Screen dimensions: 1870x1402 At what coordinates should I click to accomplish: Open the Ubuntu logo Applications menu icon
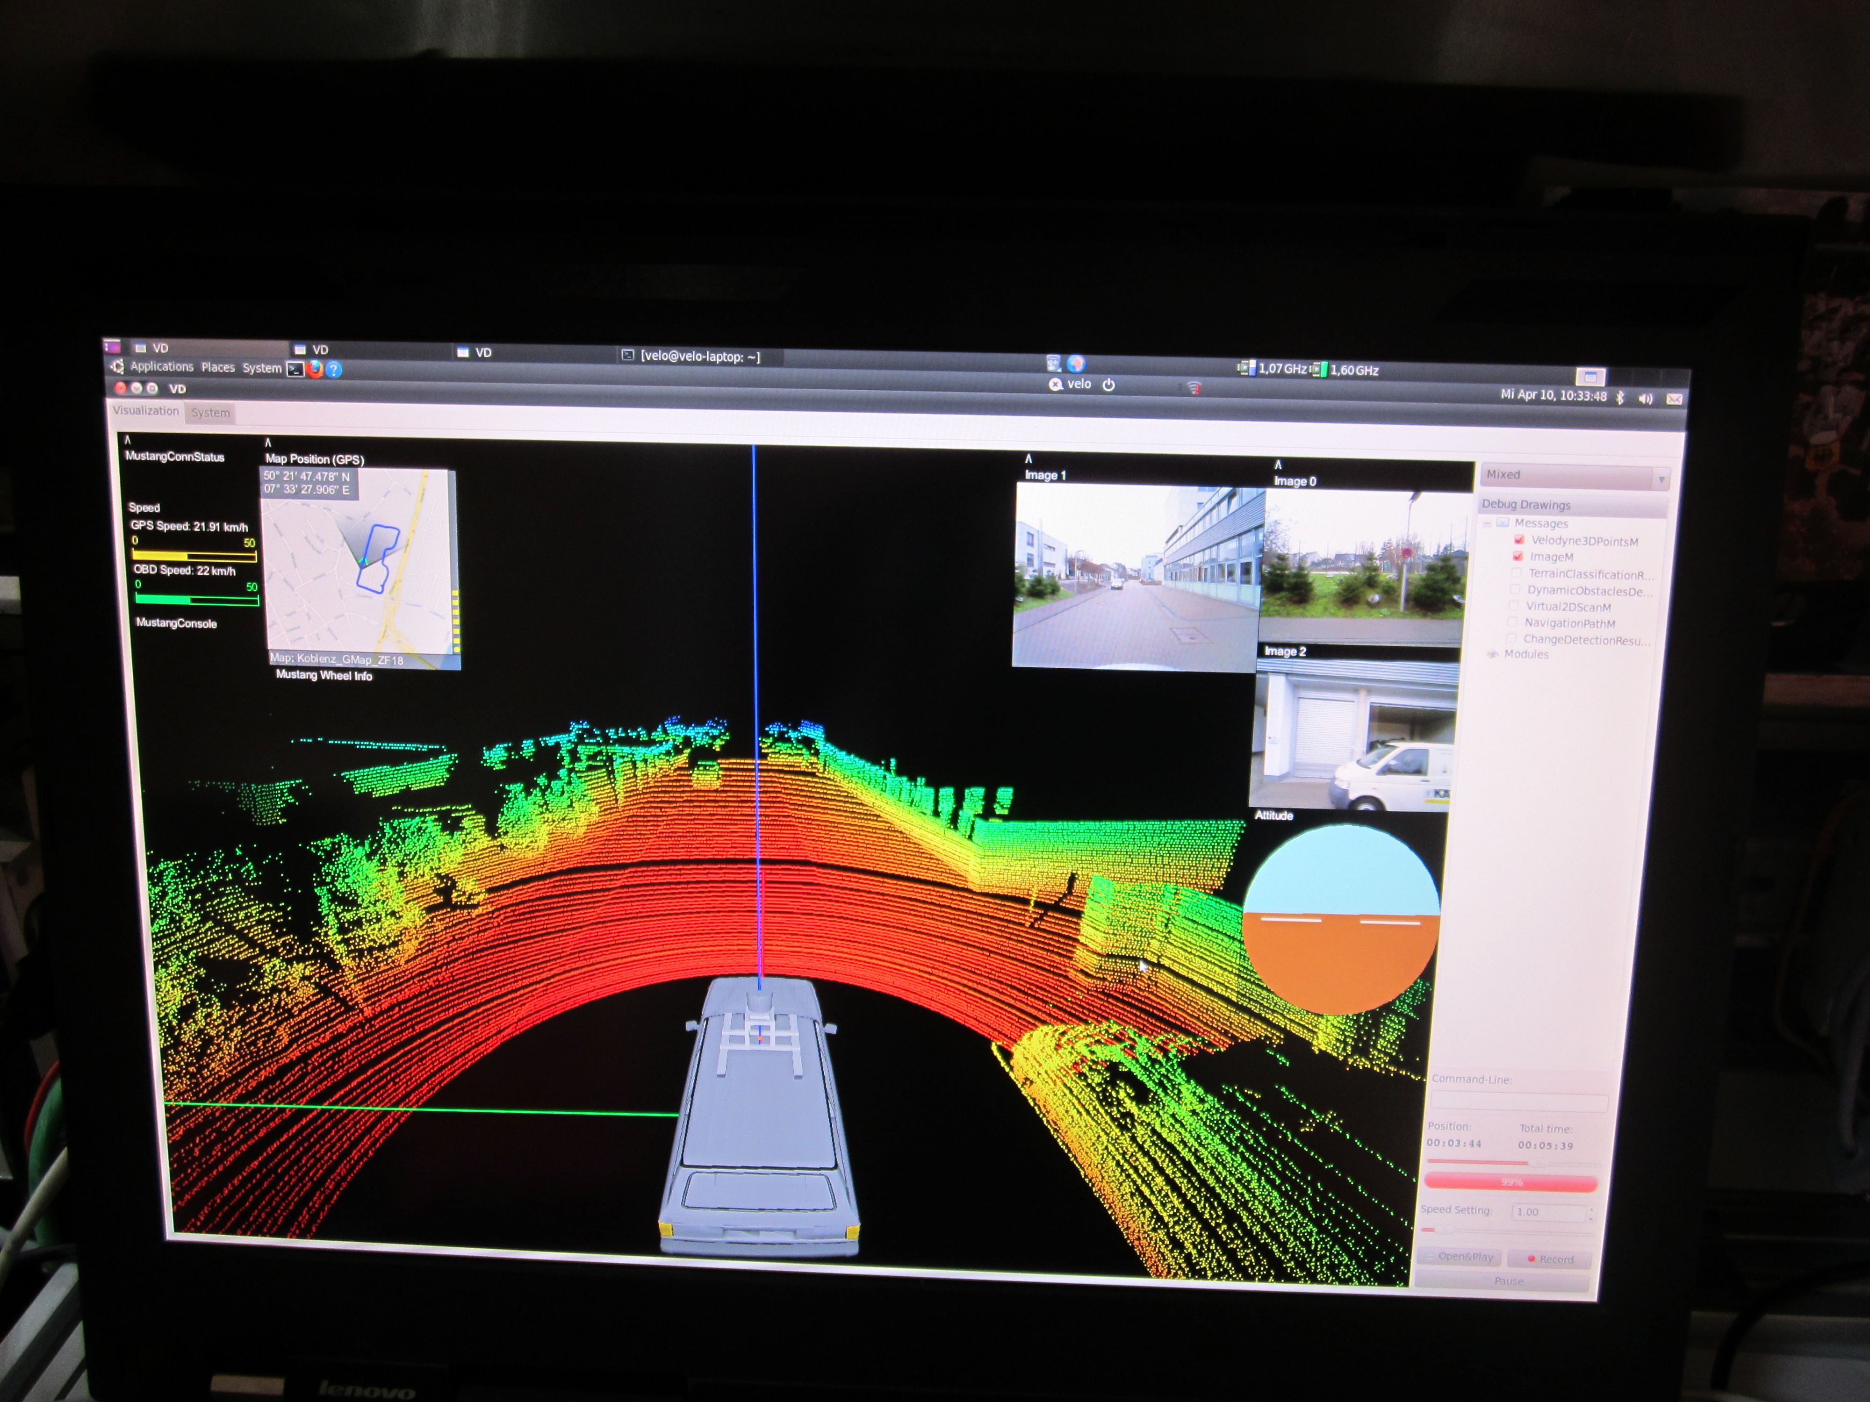(117, 366)
